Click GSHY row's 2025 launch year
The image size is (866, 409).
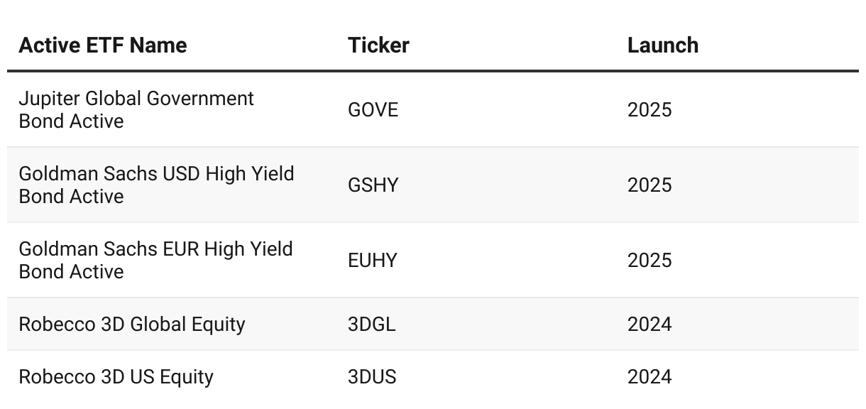pyautogui.click(x=649, y=185)
